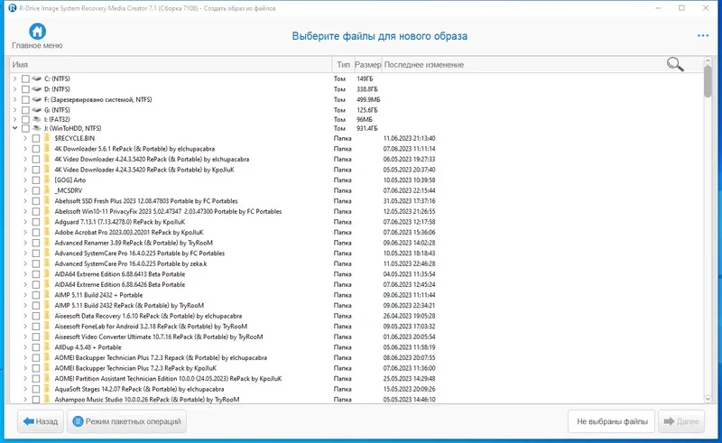Click the $RECYCLE.BIN folder icon
Image resolution: width=722 pixels, height=443 pixels.
click(47, 138)
